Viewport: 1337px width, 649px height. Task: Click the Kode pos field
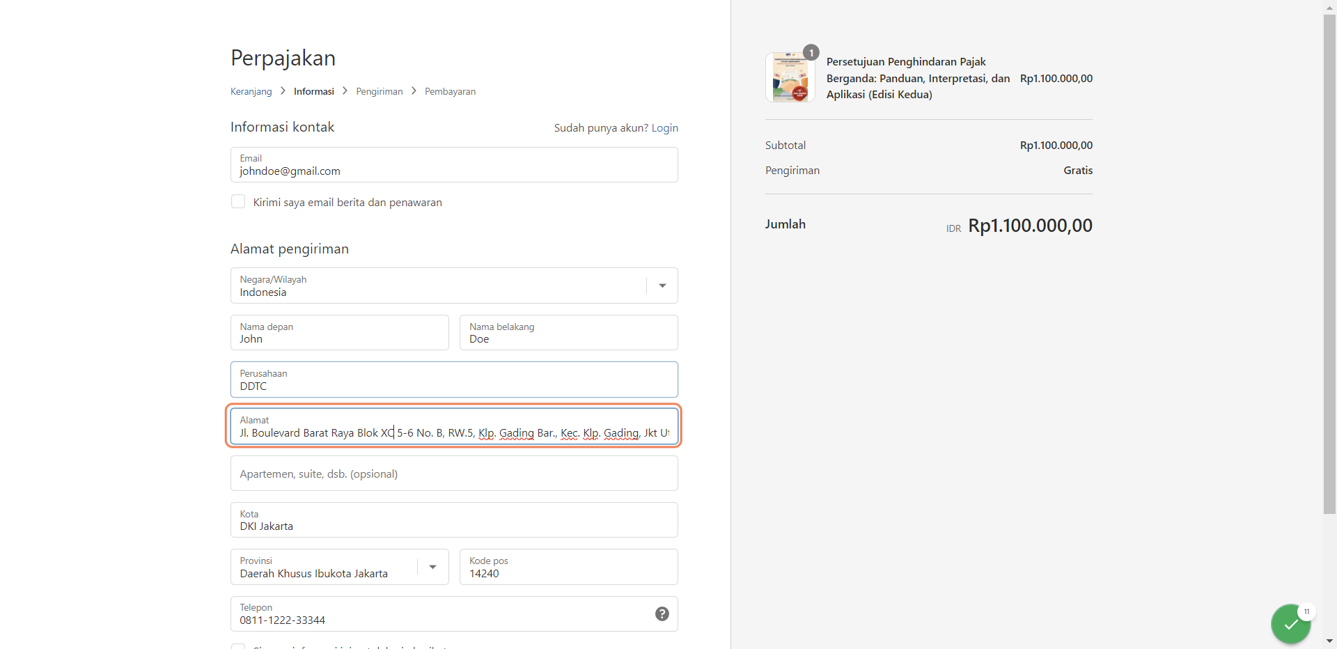pos(569,567)
